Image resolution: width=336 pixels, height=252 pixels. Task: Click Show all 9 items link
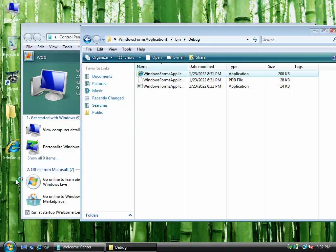[x=43, y=158]
